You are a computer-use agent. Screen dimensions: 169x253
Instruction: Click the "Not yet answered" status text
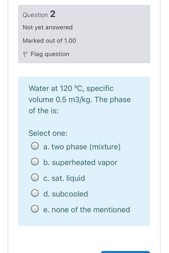point(48,27)
